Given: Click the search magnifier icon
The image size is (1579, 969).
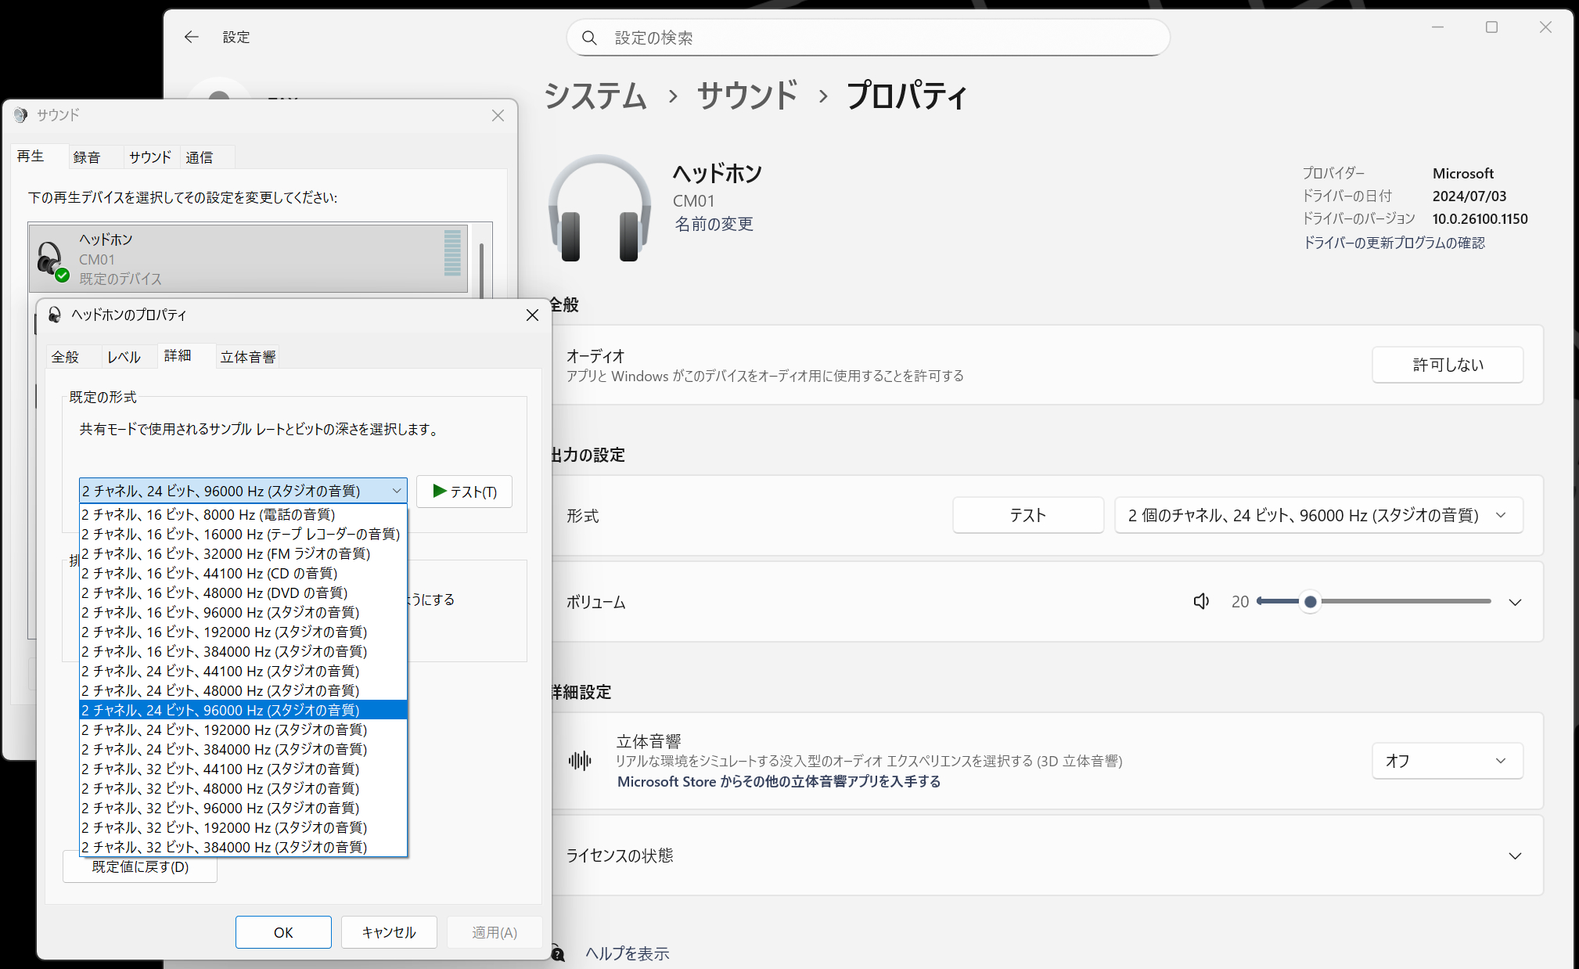Looking at the screenshot, I should (590, 38).
